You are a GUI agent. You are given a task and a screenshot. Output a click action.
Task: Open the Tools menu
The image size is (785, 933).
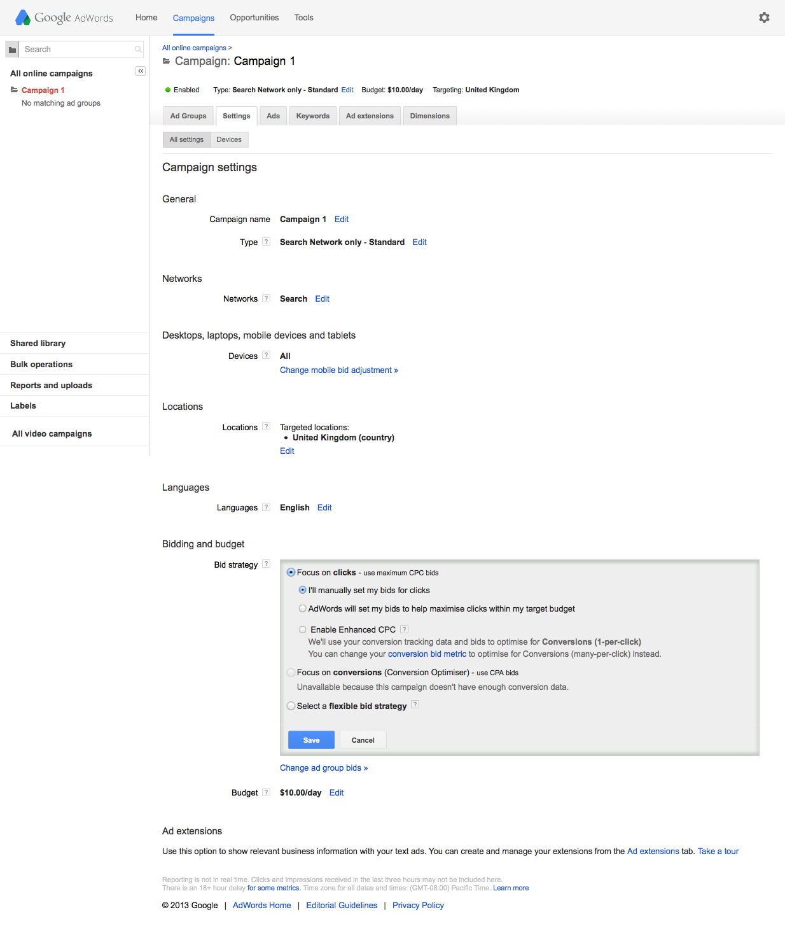[x=304, y=17]
